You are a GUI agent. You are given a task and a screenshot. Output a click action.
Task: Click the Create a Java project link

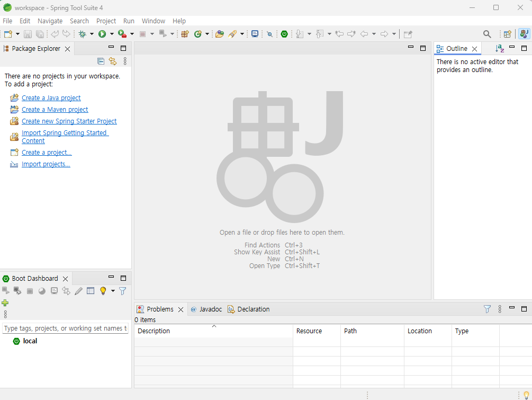point(51,98)
